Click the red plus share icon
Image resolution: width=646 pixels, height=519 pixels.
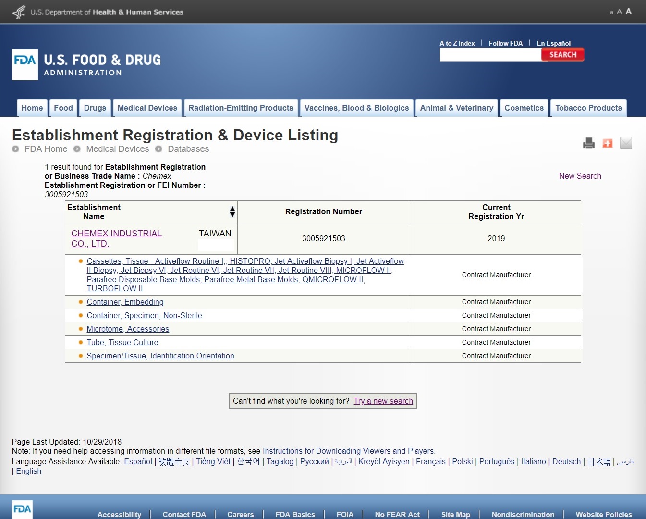[608, 143]
